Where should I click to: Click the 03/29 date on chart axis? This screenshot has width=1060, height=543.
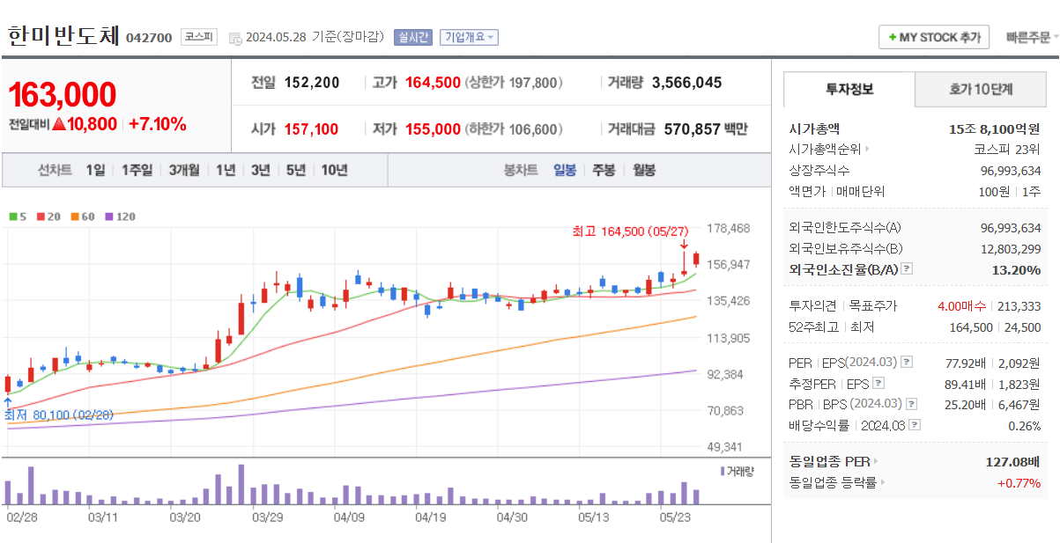(267, 517)
